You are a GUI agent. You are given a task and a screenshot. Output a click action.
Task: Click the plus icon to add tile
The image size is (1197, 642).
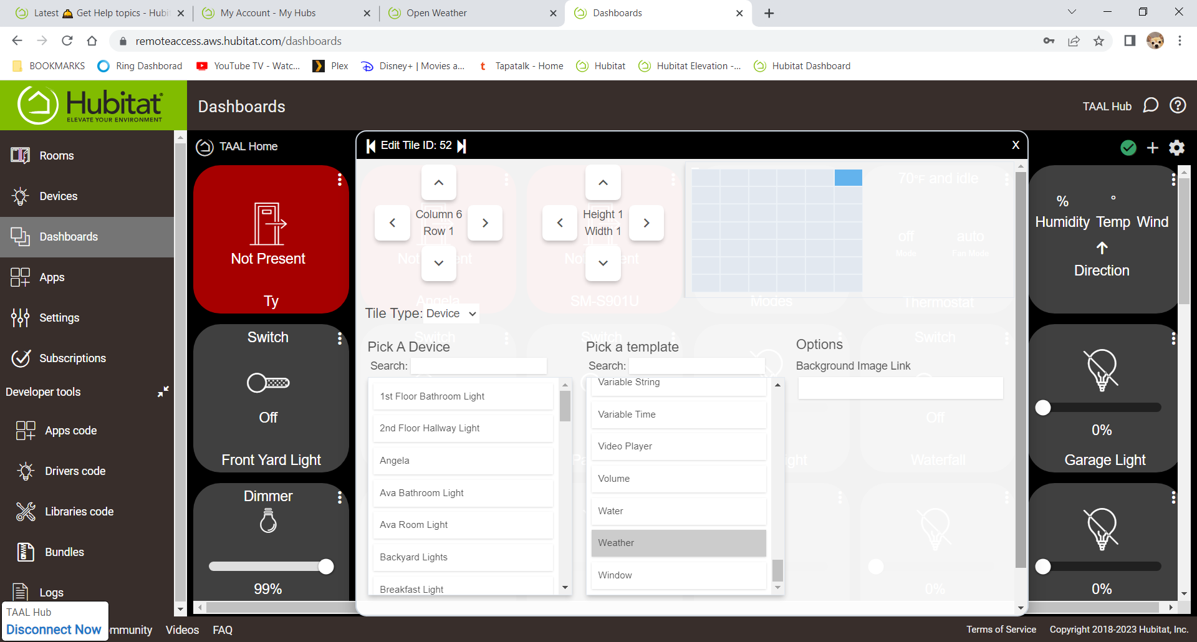[x=1152, y=148]
